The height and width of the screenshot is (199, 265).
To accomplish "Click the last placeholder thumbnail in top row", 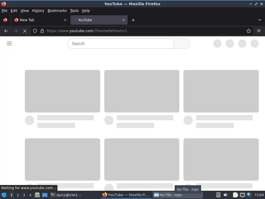I will pos(221,91).
